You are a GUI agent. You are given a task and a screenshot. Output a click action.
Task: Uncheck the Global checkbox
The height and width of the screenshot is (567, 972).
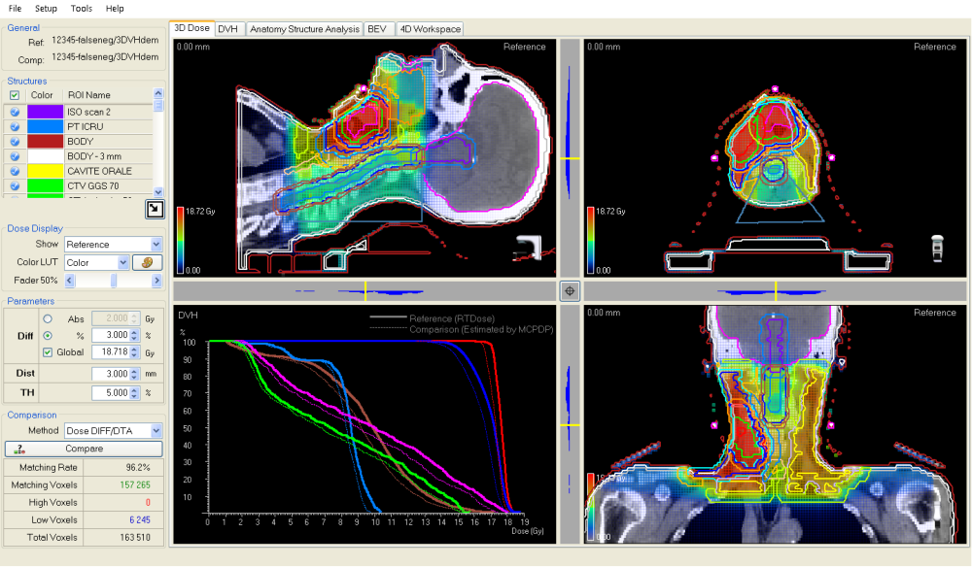pyautogui.click(x=48, y=352)
